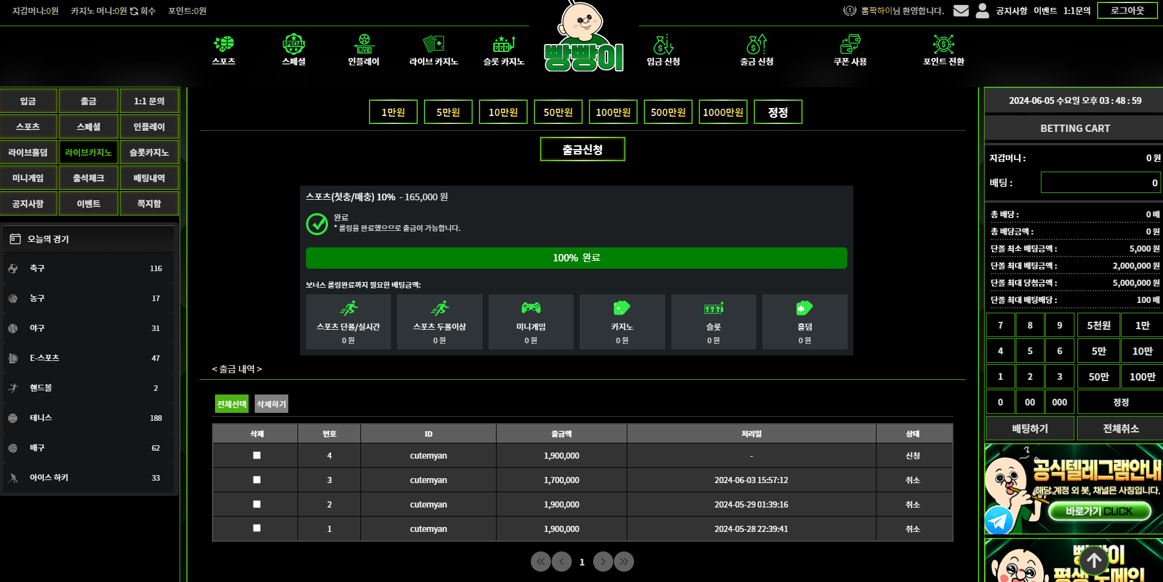Open the Sports (스포츠) icon in top navigation
This screenshot has width=1163, height=582.
pyautogui.click(x=224, y=44)
